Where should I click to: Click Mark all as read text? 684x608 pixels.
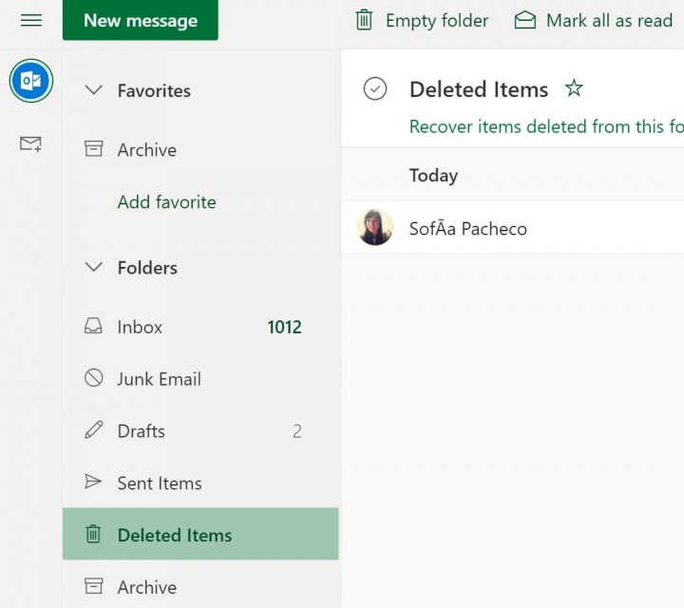point(609,21)
